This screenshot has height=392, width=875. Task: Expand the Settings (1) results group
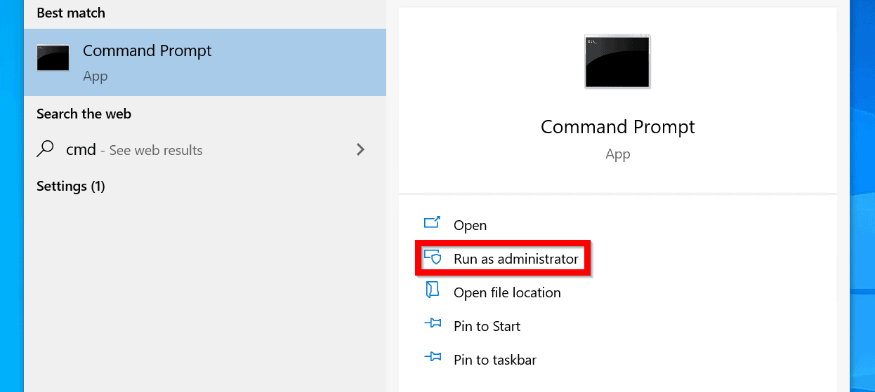[71, 187]
